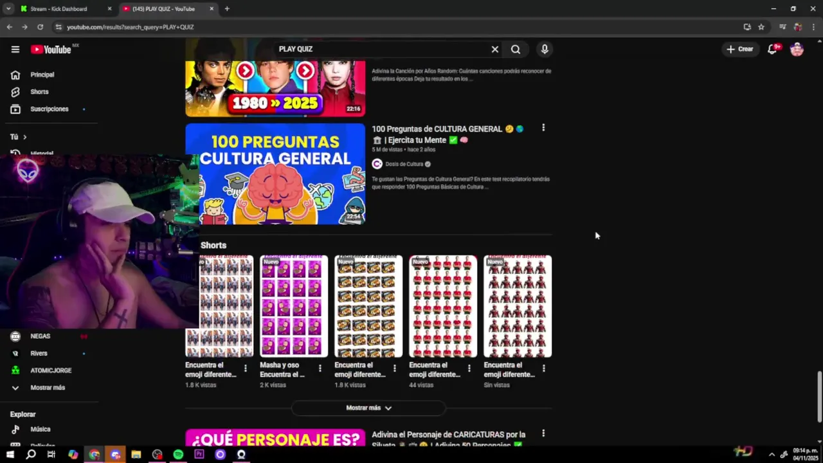Image resolution: width=823 pixels, height=463 pixels.
Task: Reload the page
Action: point(40,27)
